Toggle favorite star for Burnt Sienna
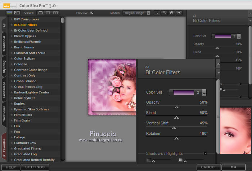 (x=12, y=47)
